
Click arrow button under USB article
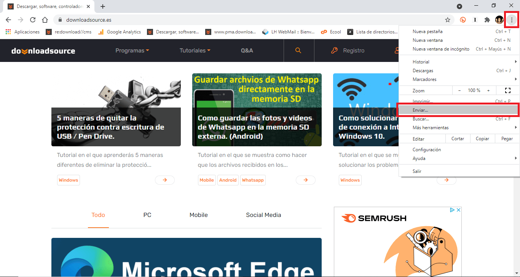pos(165,180)
